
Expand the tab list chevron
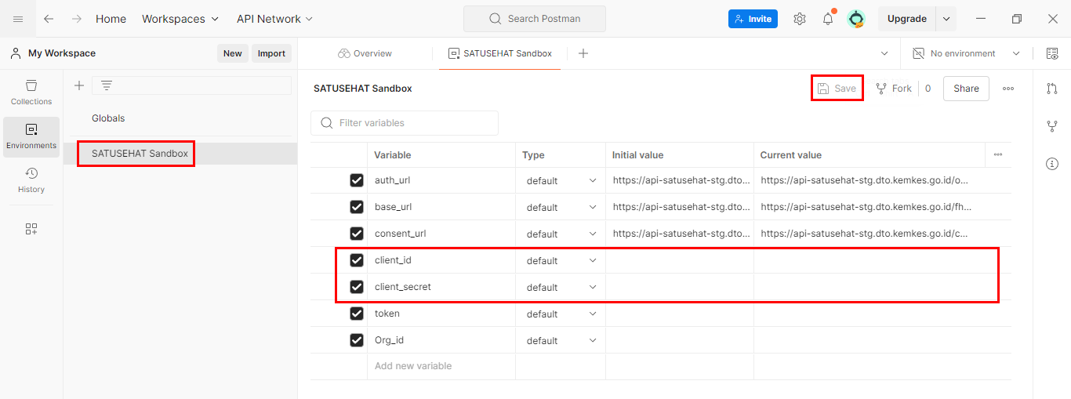tap(884, 53)
